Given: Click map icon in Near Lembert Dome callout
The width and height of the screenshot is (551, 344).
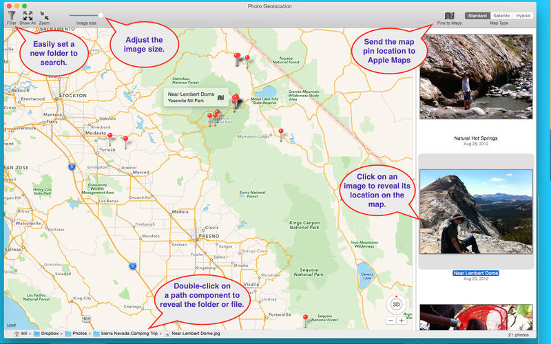Looking at the screenshot, I should click(220, 98).
